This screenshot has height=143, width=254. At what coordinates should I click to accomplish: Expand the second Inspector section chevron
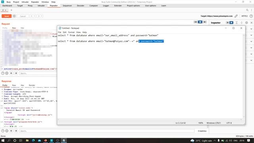point(251,35)
